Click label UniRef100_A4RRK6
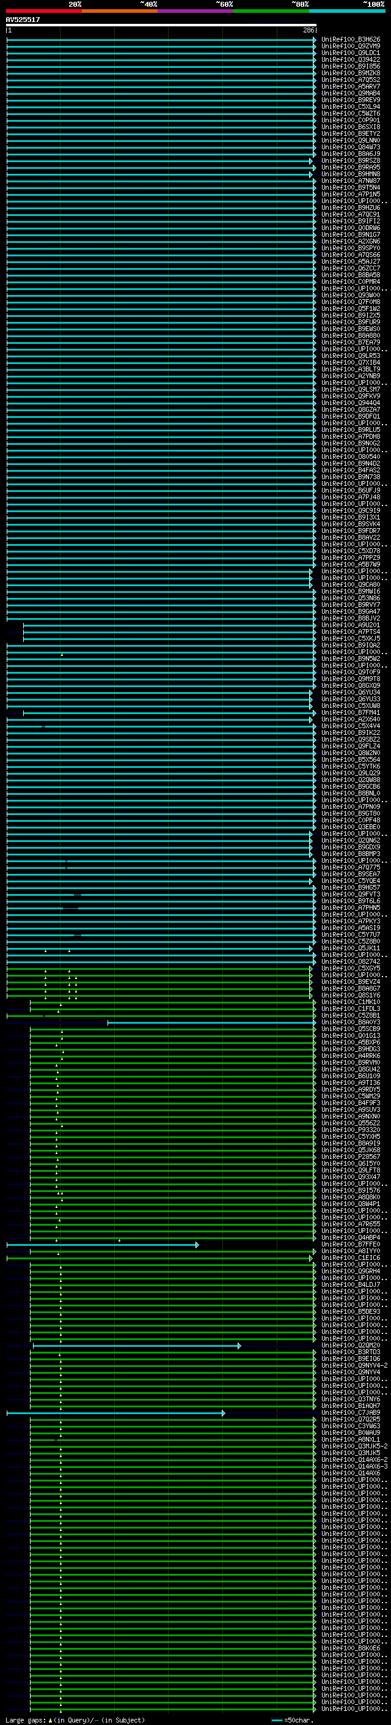This screenshot has width=391, height=1725. pyautogui.click(x=351, y=1056)
